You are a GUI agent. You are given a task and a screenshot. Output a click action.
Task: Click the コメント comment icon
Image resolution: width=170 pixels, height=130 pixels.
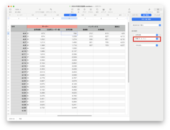click(110, 9)
